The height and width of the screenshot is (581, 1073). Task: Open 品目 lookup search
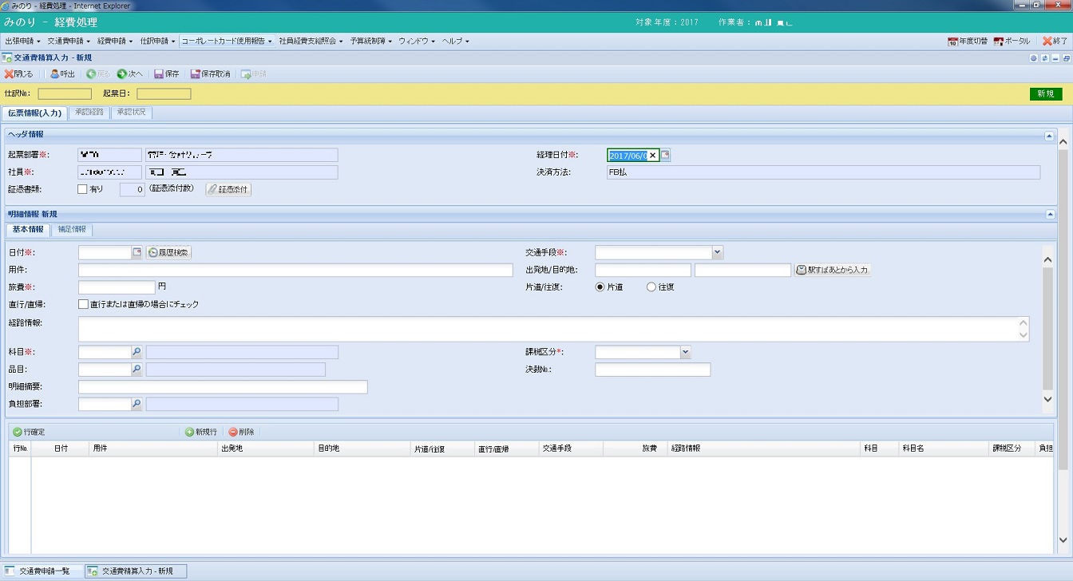pos(137,370)
